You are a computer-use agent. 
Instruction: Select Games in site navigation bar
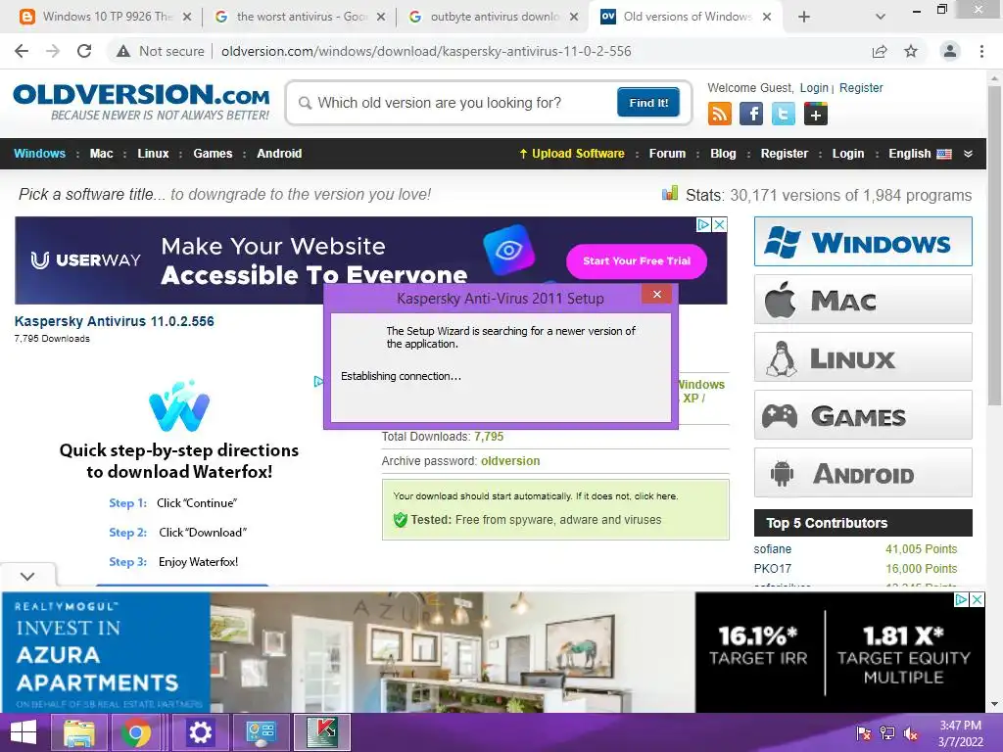(213, 154)
